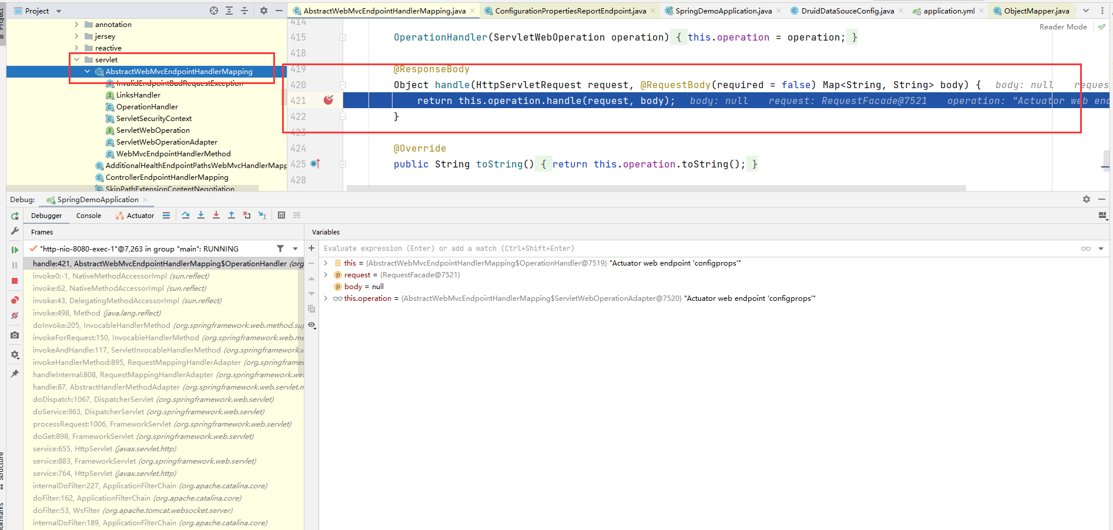Expand the request variable
Viewport: 1113px width, 530px height.
click(x=326, y=275)
